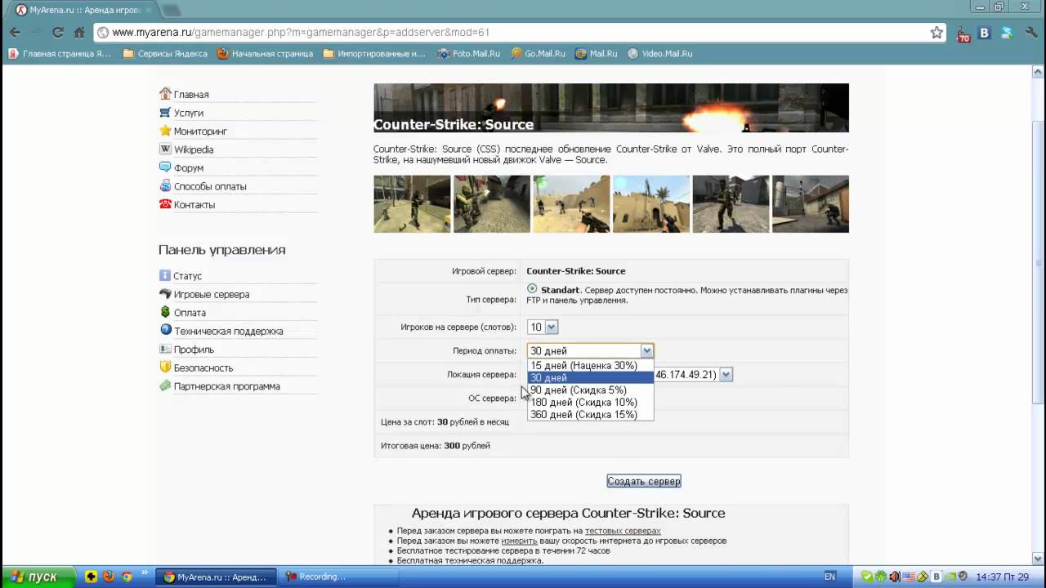
Task: Follow the тестовых серверах link
Action: click(x=623, y=531)
